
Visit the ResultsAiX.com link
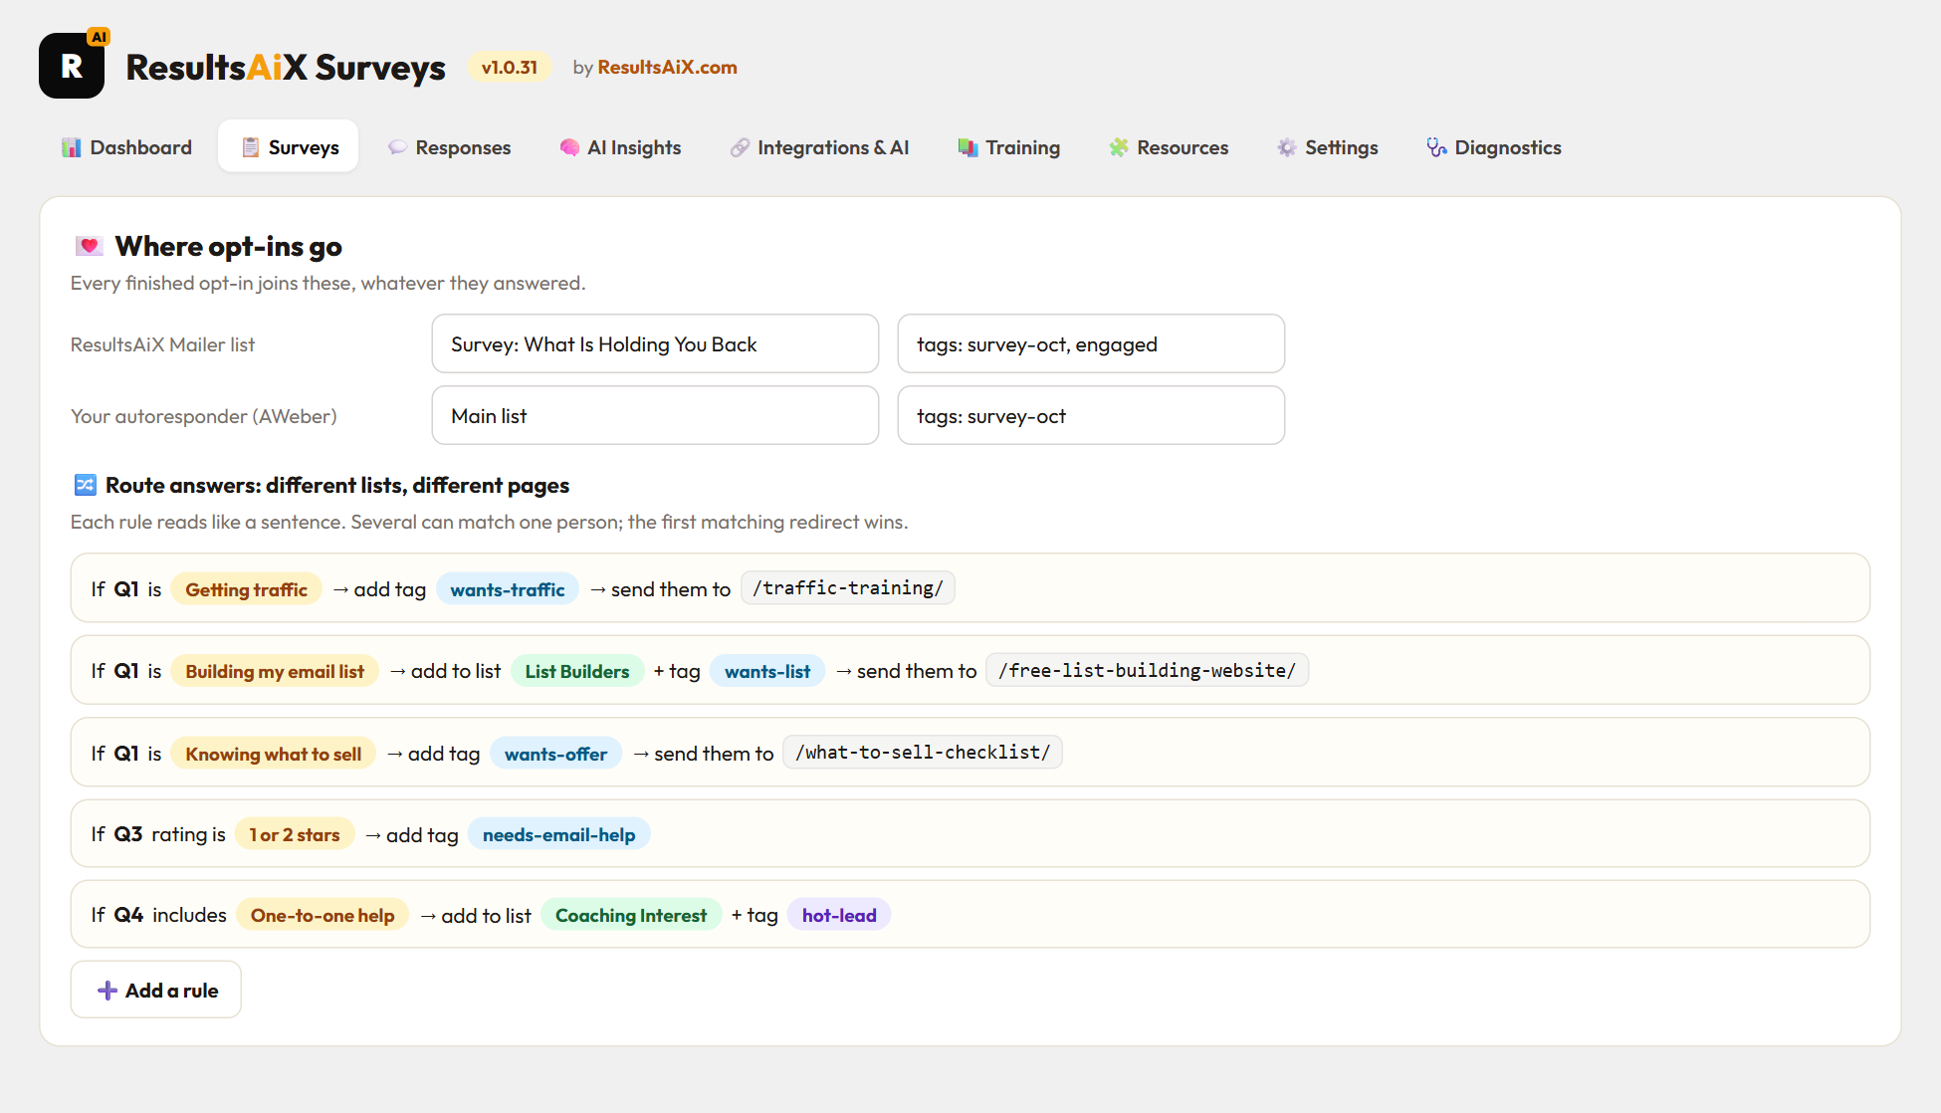tap(667, 67)
